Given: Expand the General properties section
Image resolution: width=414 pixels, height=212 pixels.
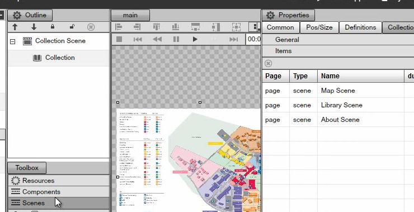Looking at the screenshot, I should [x=338, y=40].
